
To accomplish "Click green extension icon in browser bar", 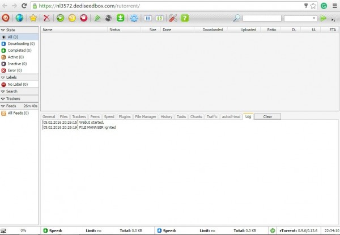I will (x=324, y=6).
